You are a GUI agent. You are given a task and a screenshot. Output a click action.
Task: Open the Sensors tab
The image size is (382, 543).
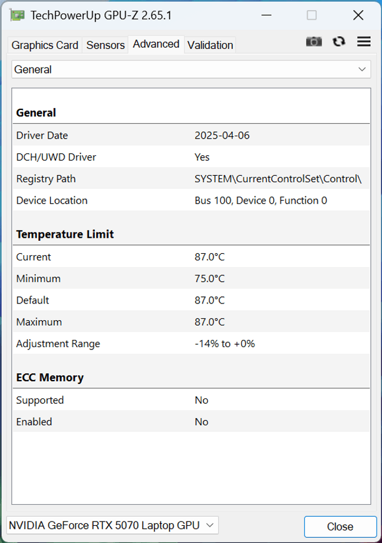tap(105, 45)
